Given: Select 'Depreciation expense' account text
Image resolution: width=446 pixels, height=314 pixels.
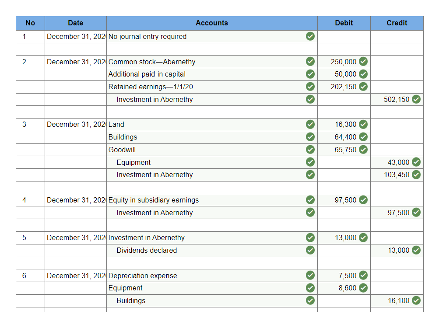Looking at the screenshot, I should point(143,276).
